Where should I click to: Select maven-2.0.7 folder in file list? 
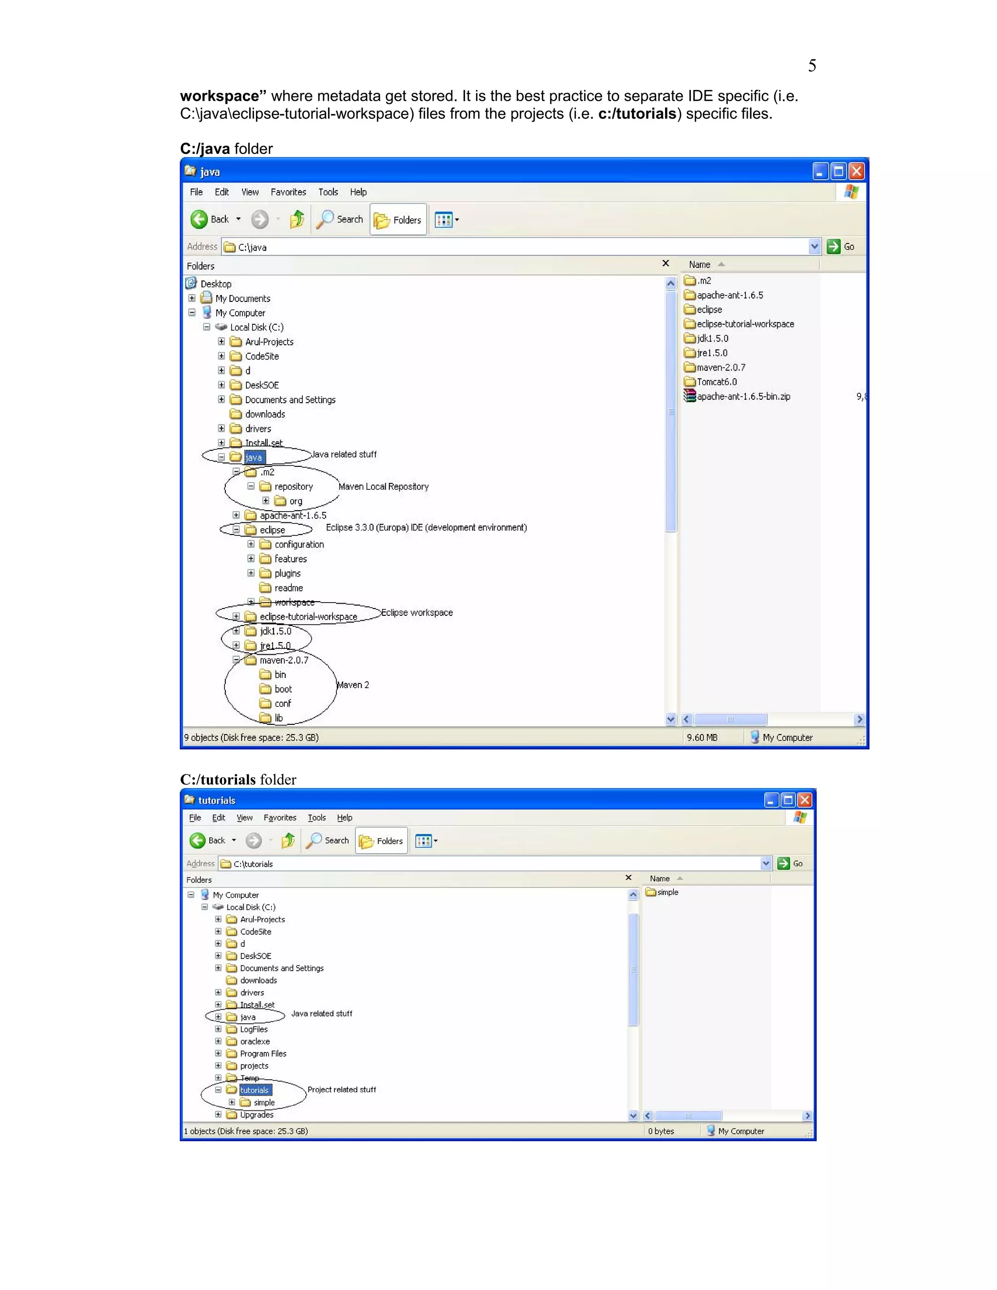715,368
